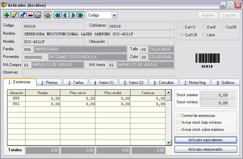Open Artículos relacionados
Viewport: 243px width, 159px height.
206,149
